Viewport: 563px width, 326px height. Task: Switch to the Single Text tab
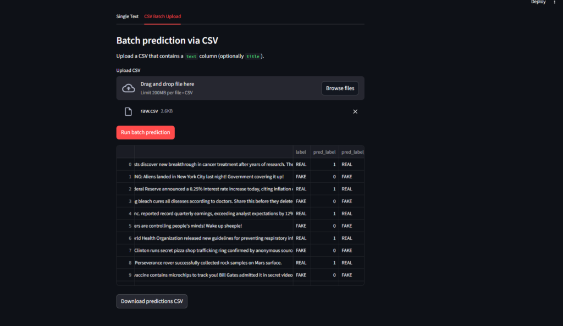click(127, 16)
